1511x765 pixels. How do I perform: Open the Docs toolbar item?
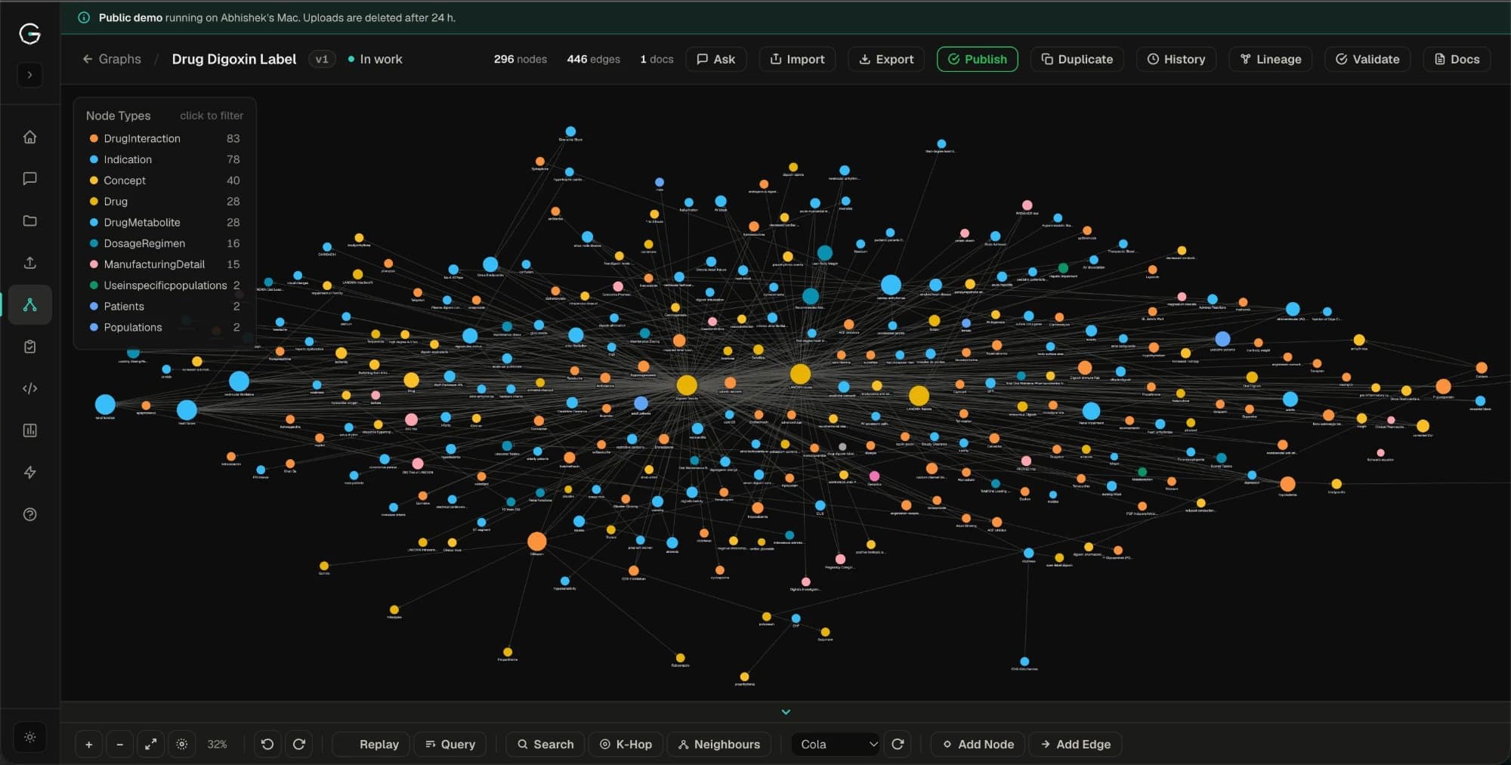tap(1457, 59)
